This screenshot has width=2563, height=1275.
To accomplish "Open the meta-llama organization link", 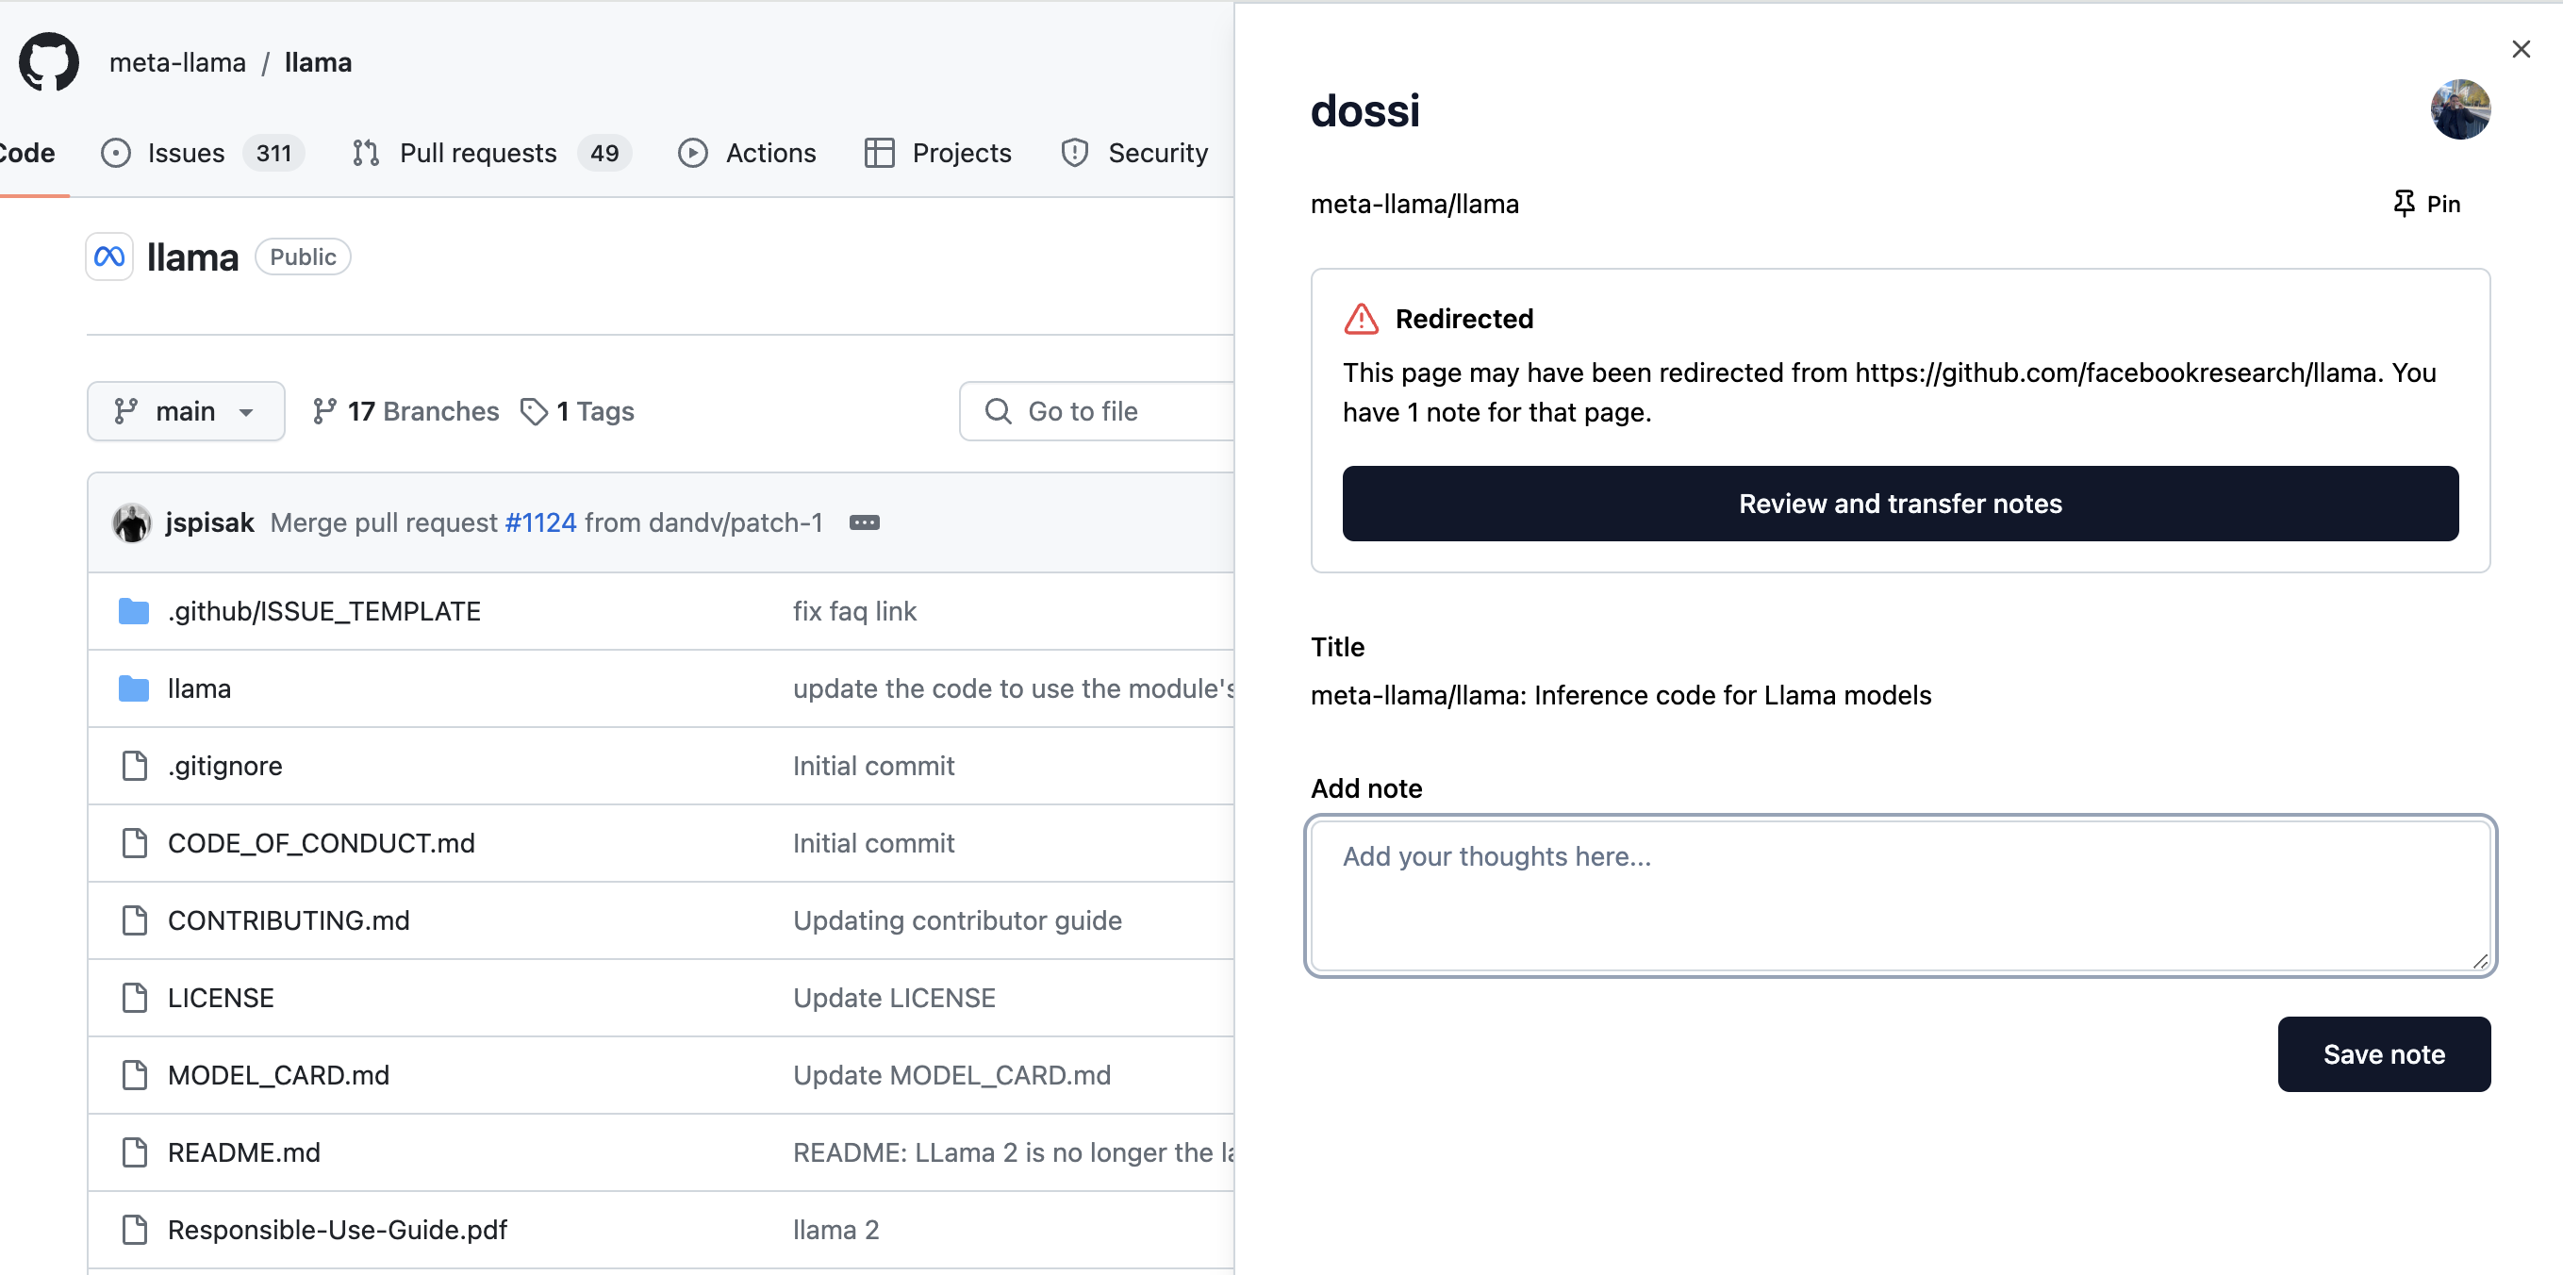I will 177,61.
